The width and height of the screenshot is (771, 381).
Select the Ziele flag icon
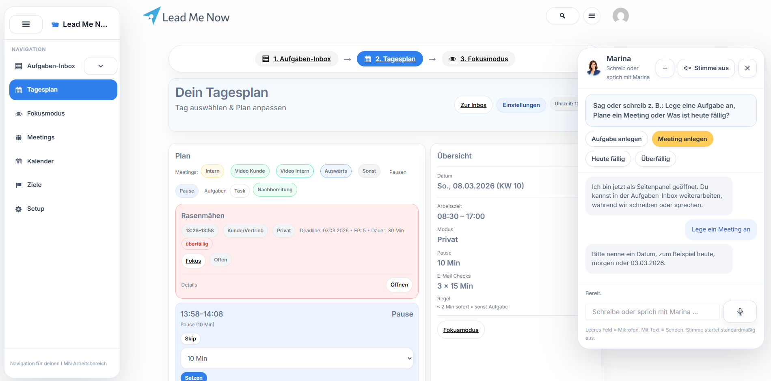pyautogui.click(x=19, y=185)
